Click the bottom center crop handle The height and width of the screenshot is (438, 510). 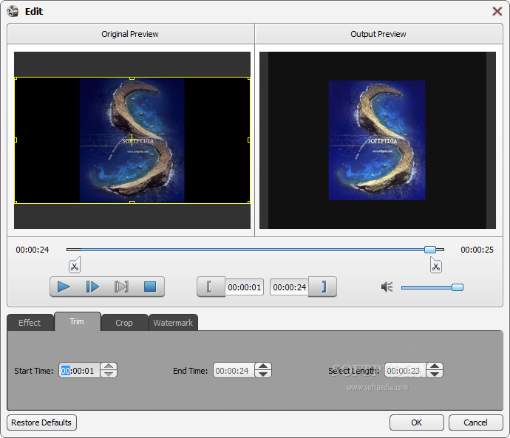point(132,202)
